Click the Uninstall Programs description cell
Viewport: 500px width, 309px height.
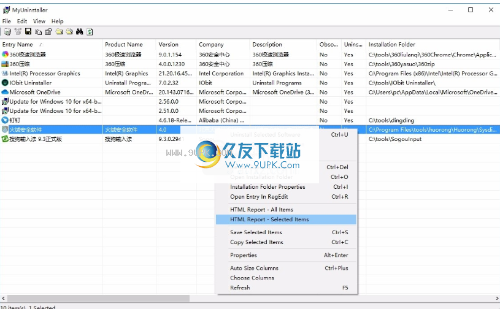pos(277,83)
